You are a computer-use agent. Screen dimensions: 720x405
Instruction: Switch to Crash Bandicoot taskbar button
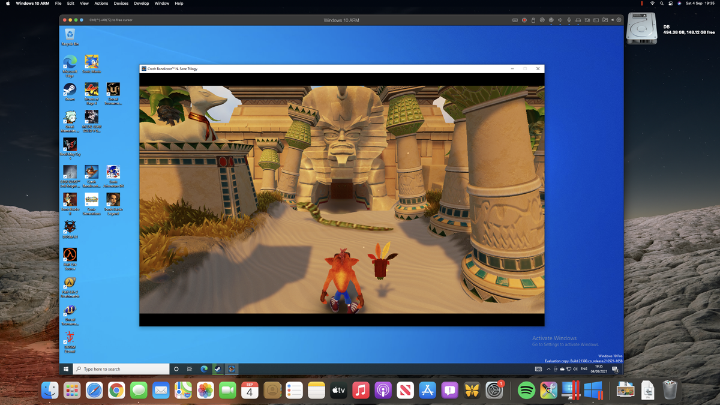click(232, 369)
